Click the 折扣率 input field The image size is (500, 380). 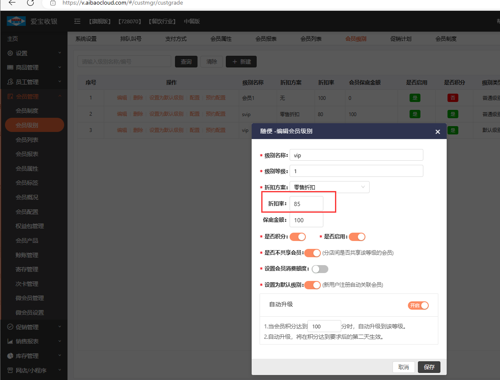[306, 204]
